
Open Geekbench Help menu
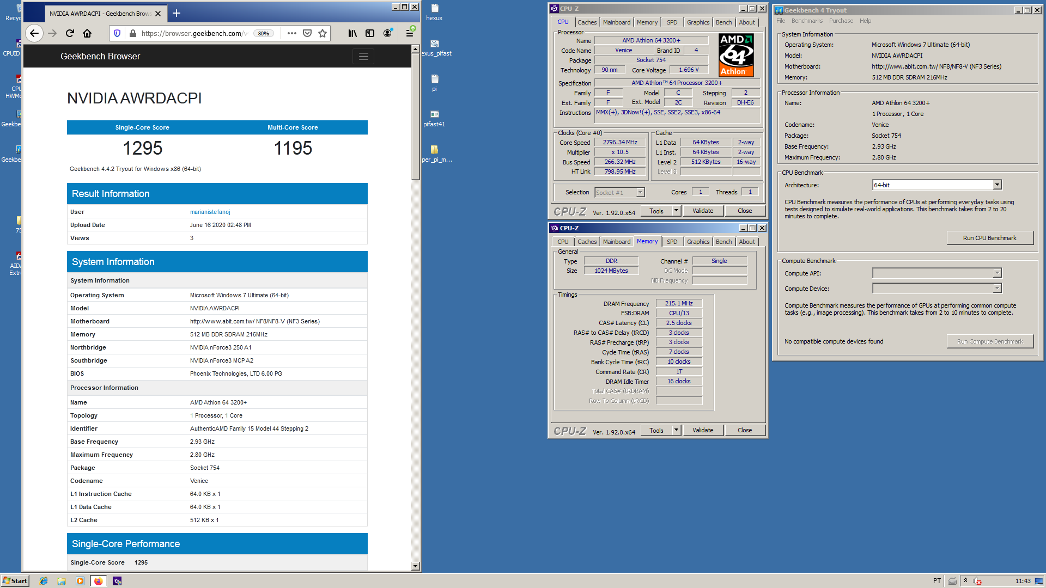point(865,21)
